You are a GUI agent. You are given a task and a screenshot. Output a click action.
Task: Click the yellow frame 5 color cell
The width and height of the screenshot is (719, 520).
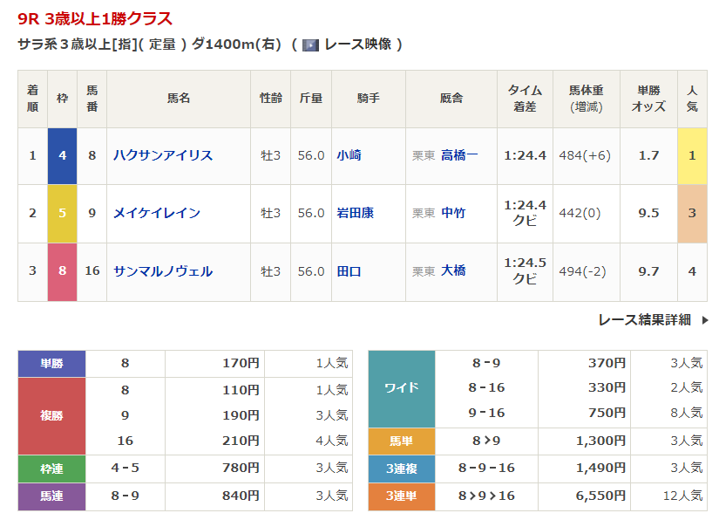coord(62,213)
